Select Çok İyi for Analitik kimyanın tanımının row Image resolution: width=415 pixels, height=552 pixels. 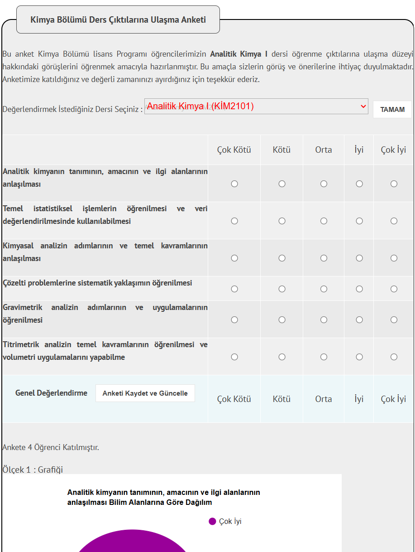pyautogui.click(x=394, y=184)
